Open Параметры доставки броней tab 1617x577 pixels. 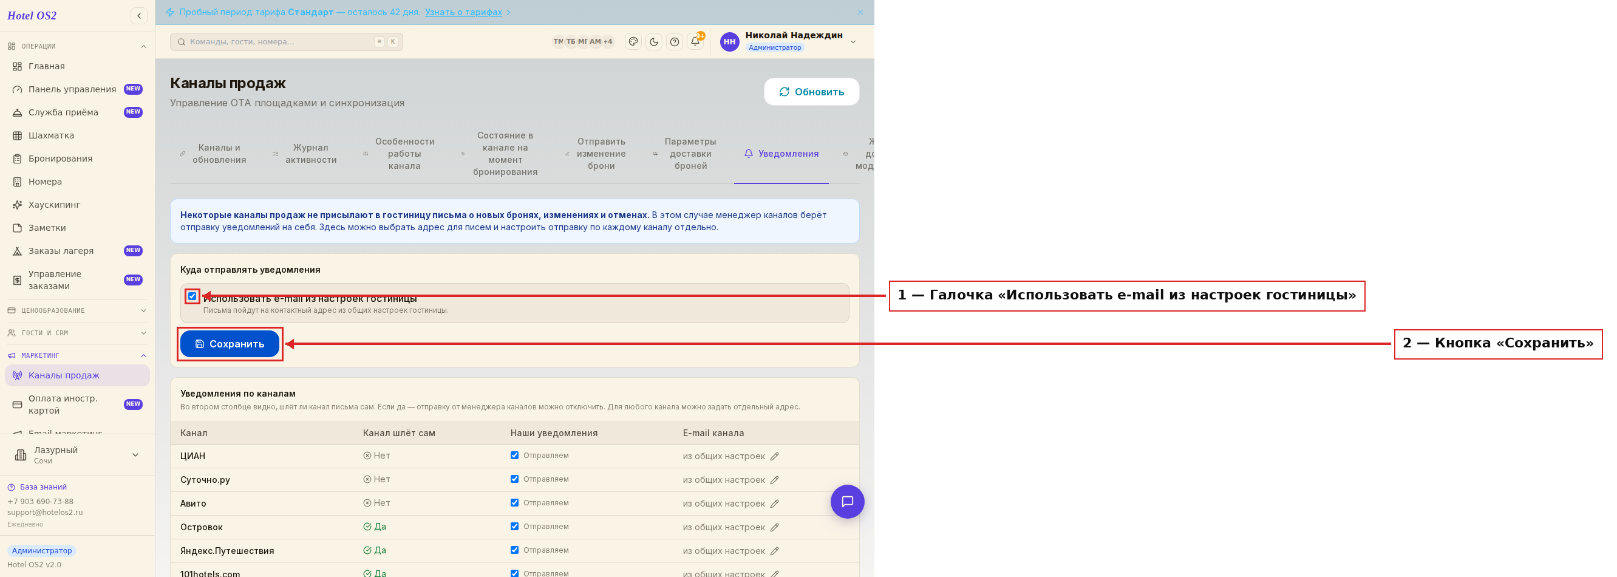click(x=686, y=154)
